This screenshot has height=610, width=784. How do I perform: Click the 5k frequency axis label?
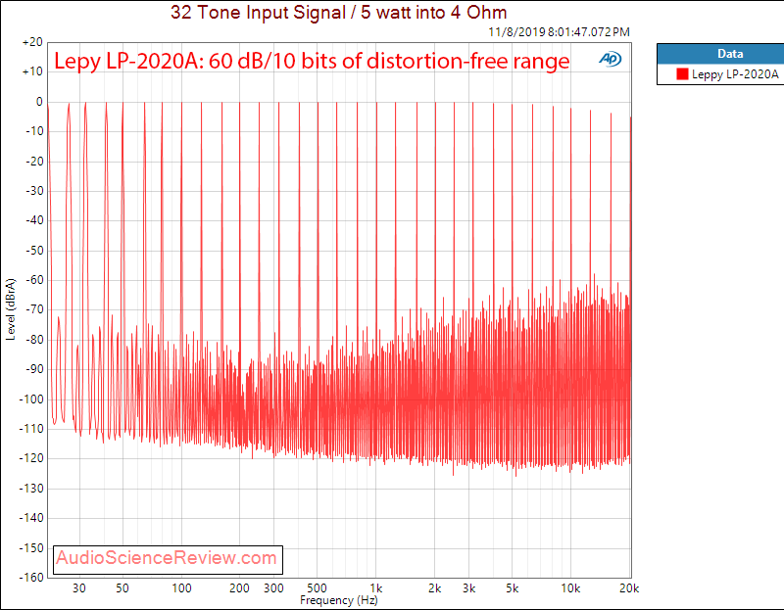click(x=512, y=588)
